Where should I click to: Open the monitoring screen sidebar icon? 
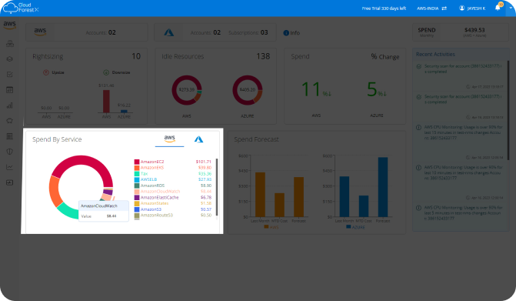point(9,182)
